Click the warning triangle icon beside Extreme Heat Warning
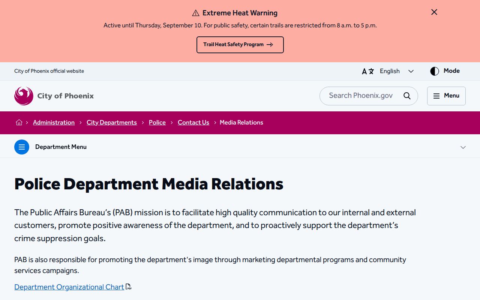480x300 pixels. pyautogui.click(x=196, y=13)
